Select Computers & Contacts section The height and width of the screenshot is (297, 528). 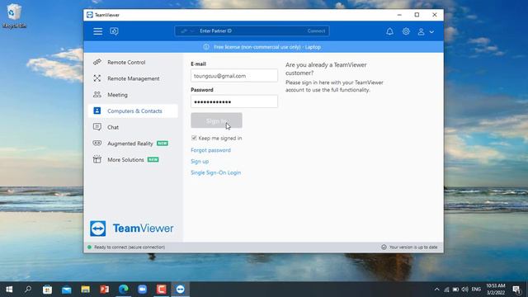[133, 111]
